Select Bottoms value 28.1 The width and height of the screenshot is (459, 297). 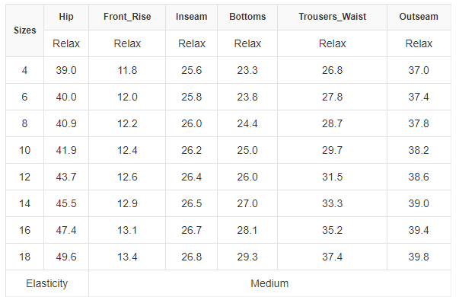[247, 230]
